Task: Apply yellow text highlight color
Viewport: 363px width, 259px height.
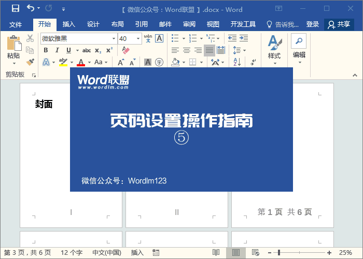Action: 63,62
